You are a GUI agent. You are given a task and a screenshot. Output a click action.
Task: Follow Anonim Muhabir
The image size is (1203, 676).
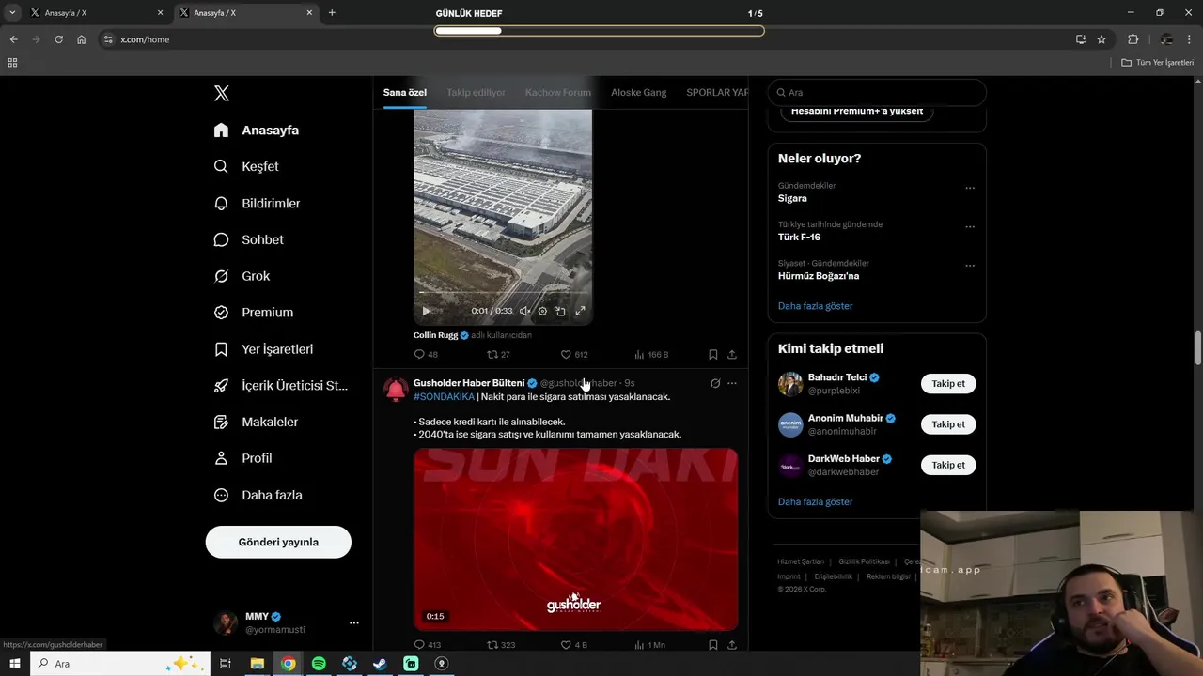pos(948,424)
